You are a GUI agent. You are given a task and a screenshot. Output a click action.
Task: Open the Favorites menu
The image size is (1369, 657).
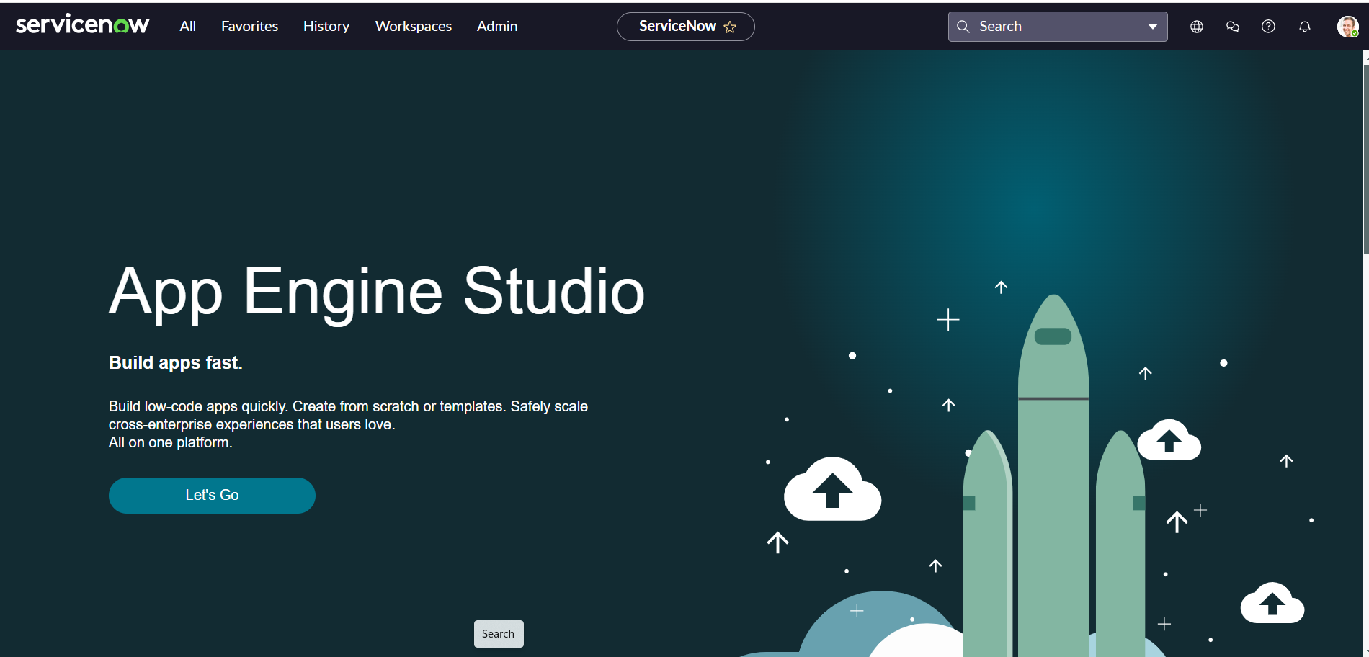249,26
